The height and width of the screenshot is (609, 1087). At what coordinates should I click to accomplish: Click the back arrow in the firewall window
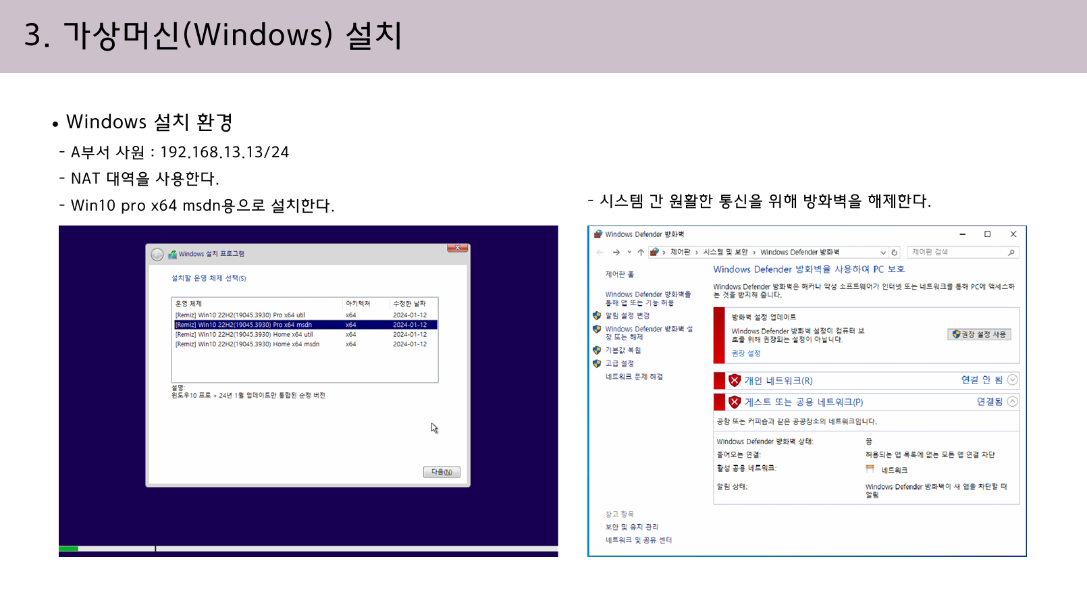click(600, 253)
